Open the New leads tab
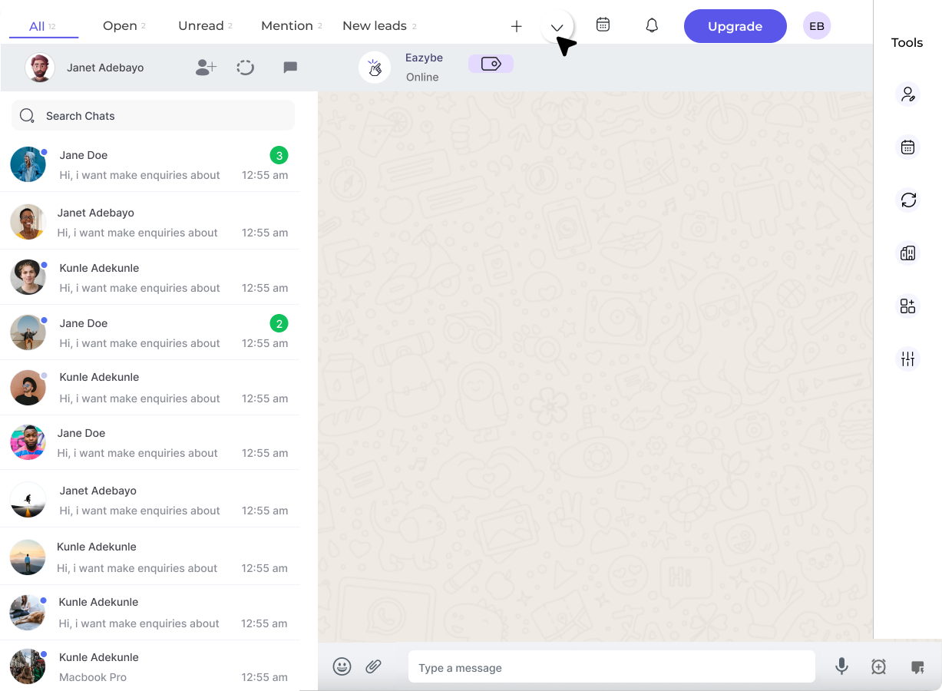 coord(374,25)
